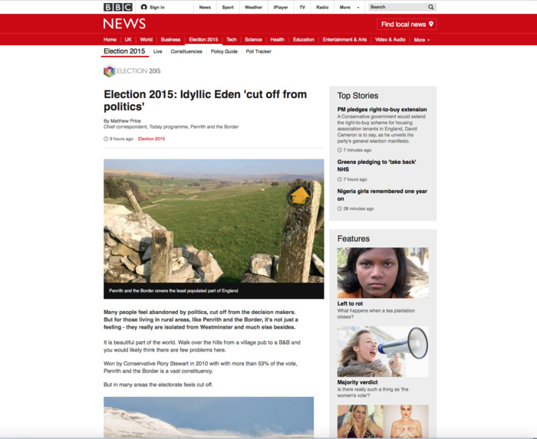
Task: Open PM pledges right-to-buy extension story
Action: 382,110
